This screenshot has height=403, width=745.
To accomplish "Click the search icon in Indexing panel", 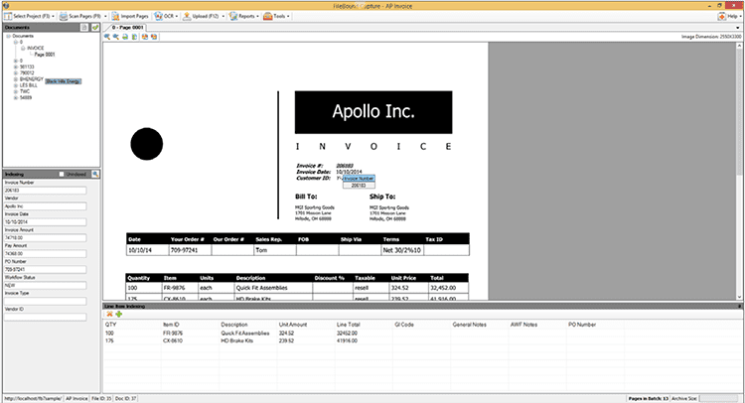I will 96,173.
